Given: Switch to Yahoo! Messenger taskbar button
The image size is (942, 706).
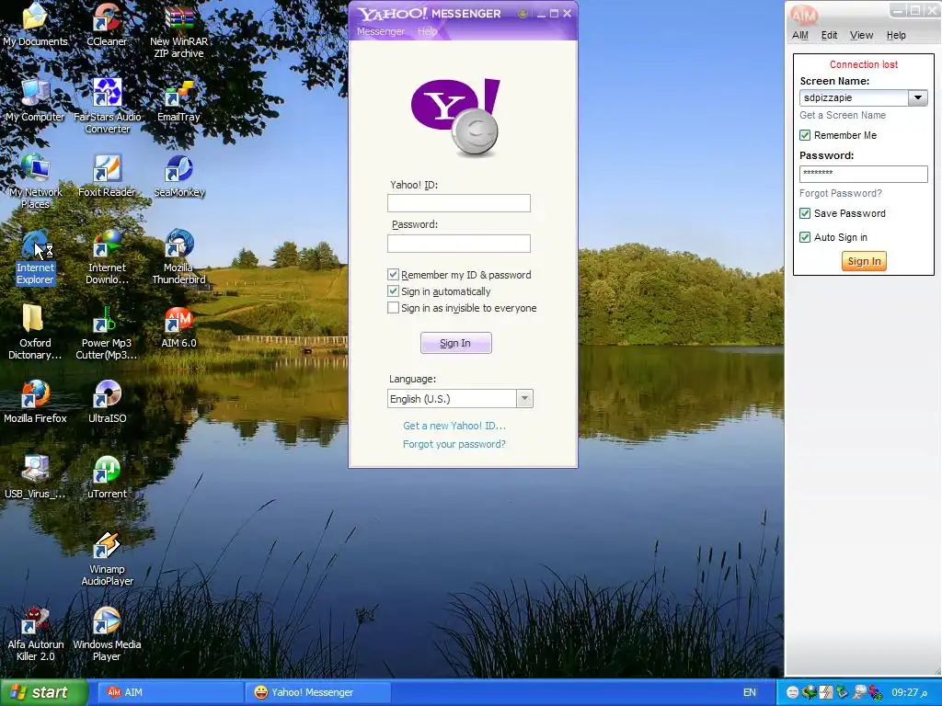Looking at the screenshot, I should (318, 692).
